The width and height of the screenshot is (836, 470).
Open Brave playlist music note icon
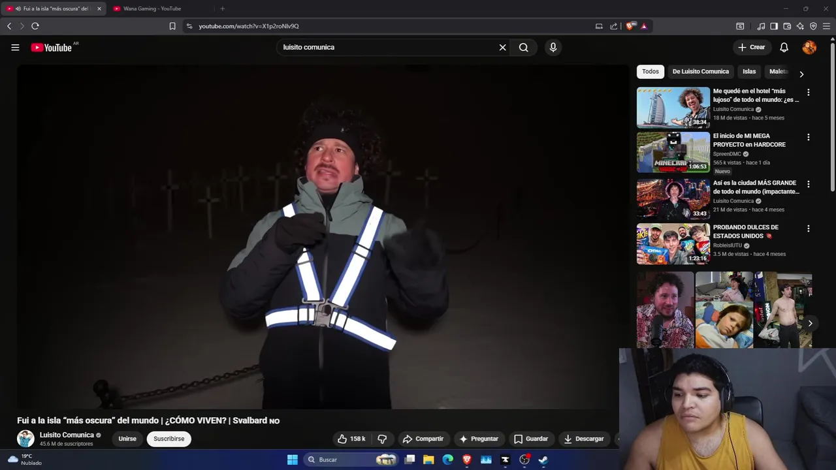(761, 26)
